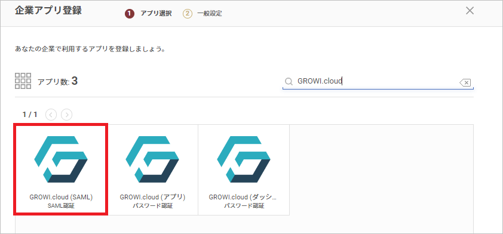Click the 企業アプリ登録 title

click(48, 10)
